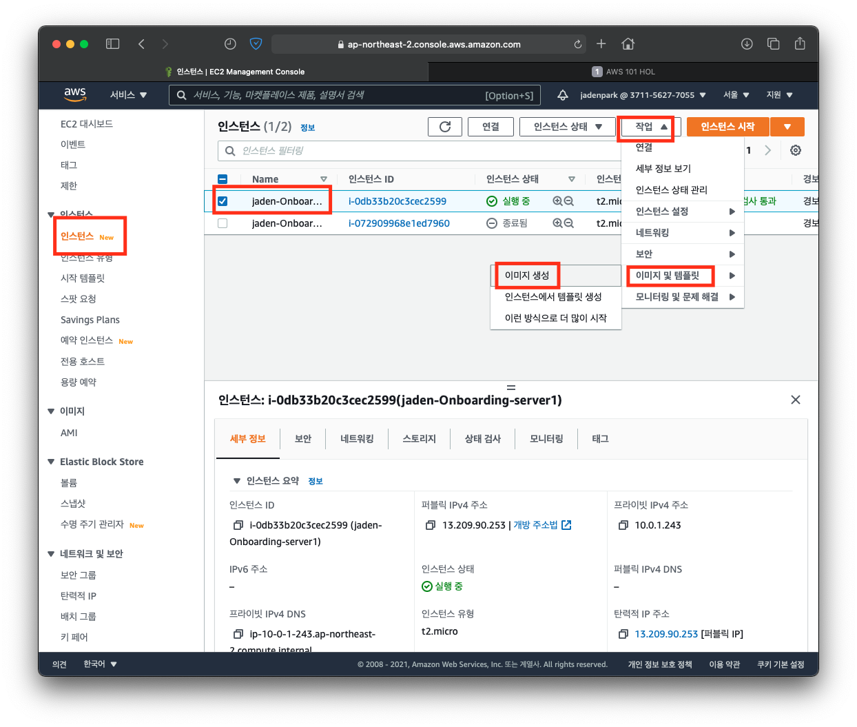The width and height of the screenshot is (857, 727).
Task: Click the privacy shield icon in Safari
Action: 256,44
